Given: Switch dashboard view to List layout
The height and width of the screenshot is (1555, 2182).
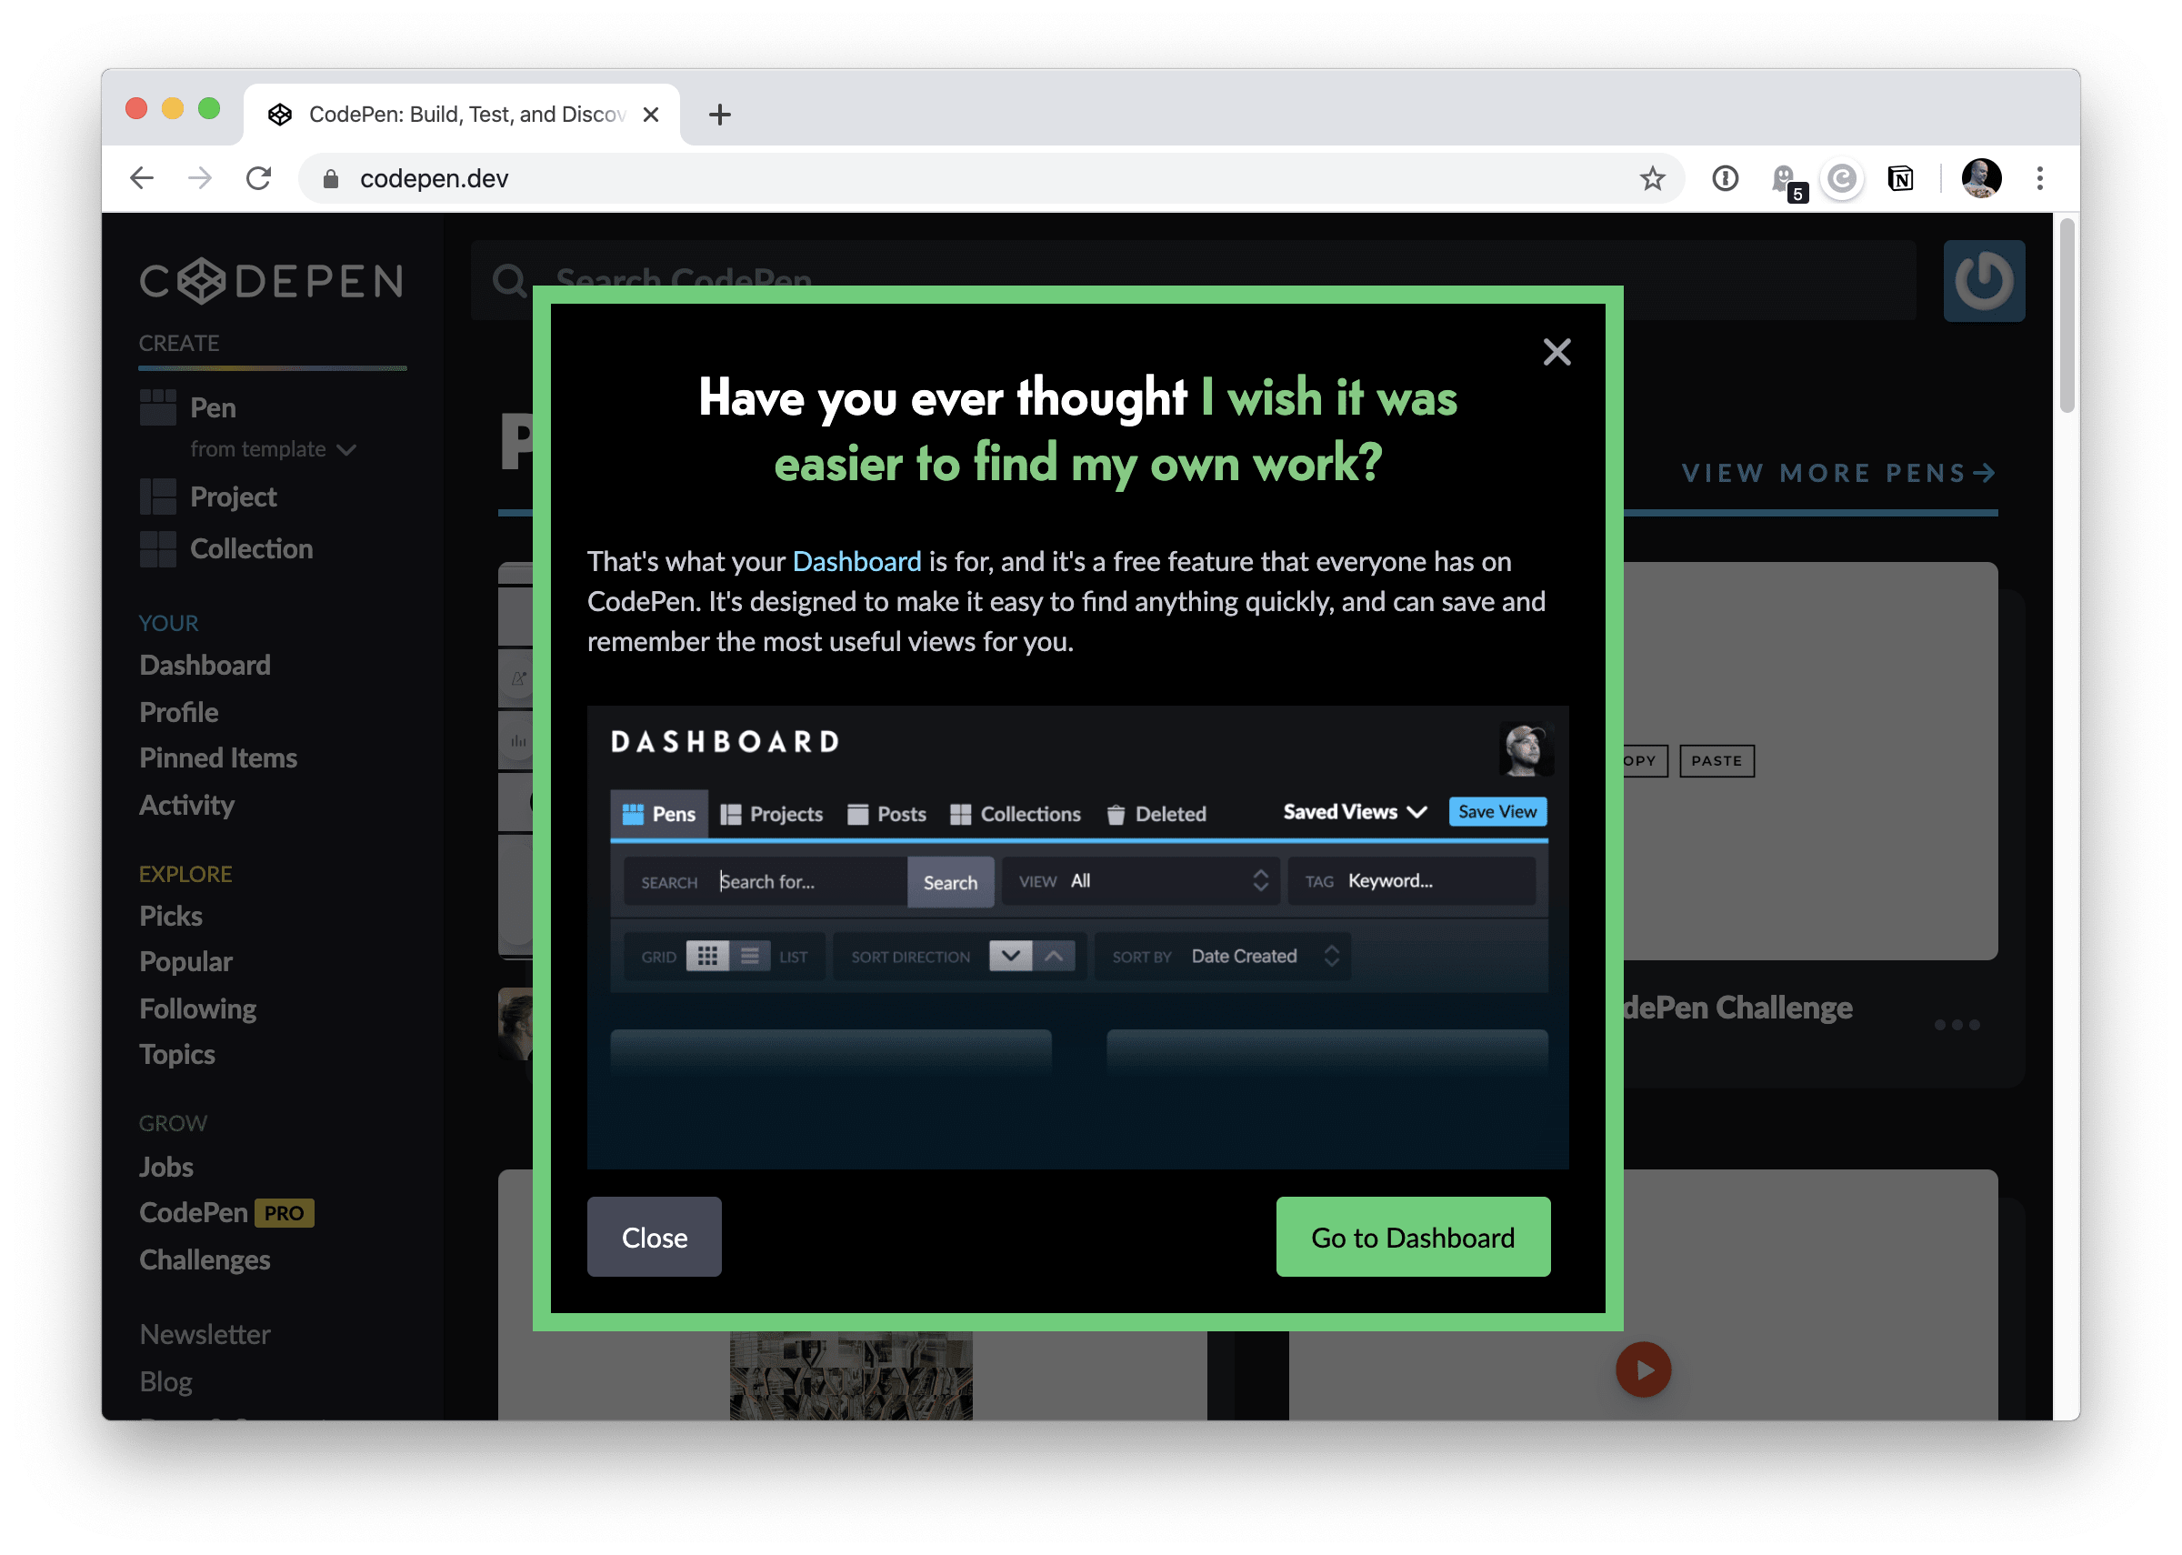Looking at the screenshot, I should [752, 955].
